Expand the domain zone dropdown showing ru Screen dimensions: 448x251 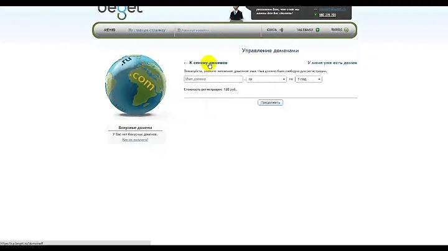pyautogui.click(x=266, y=80)
